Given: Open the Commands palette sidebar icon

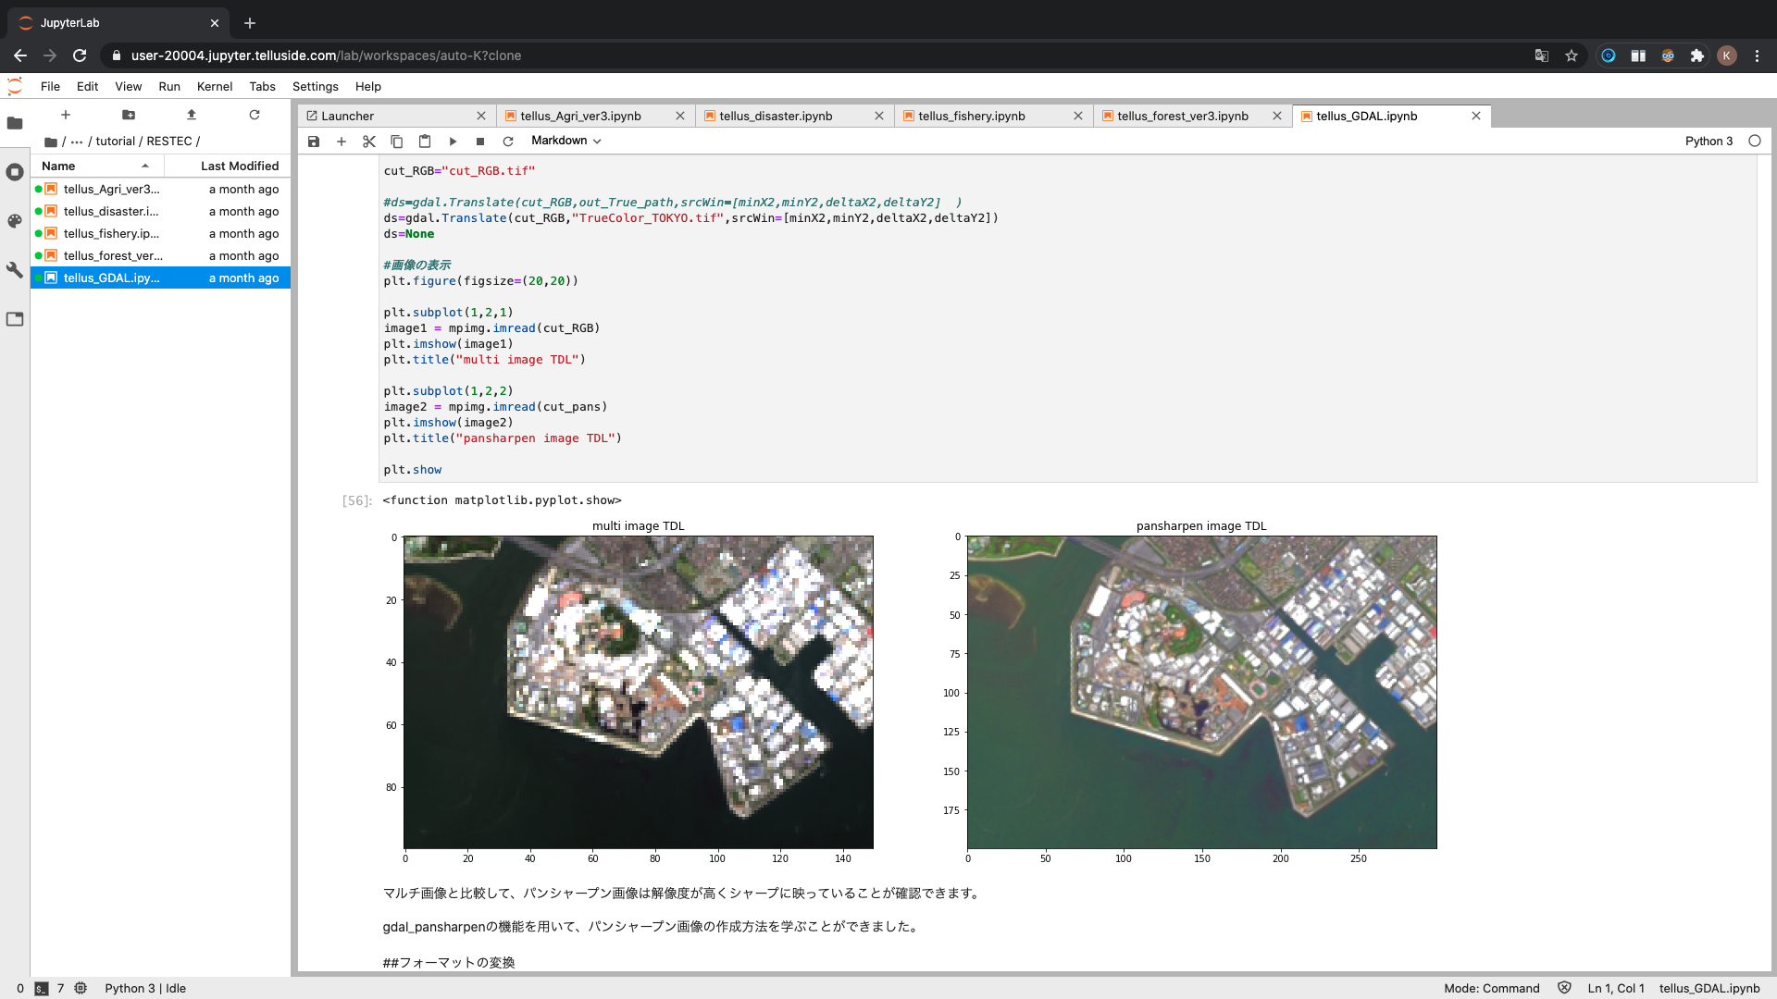Looking at the screenshot, I should coord(15,221).
